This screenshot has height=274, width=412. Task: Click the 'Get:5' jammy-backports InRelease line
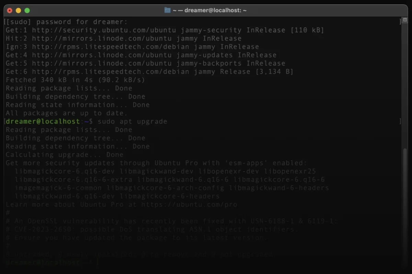[x=146, y=63]
